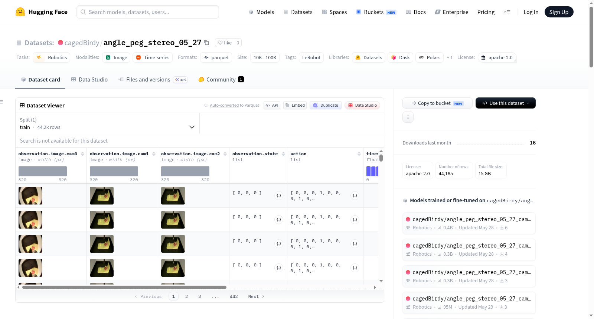Click the Polars library tag

[x=430, y=57]
